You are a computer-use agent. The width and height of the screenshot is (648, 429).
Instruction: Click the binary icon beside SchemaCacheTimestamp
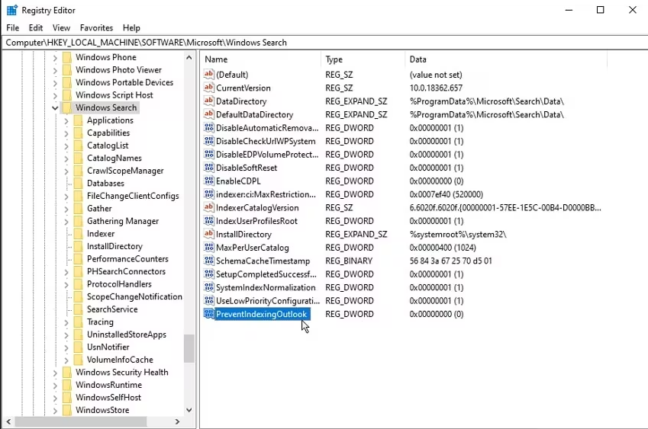click(208, 261)
